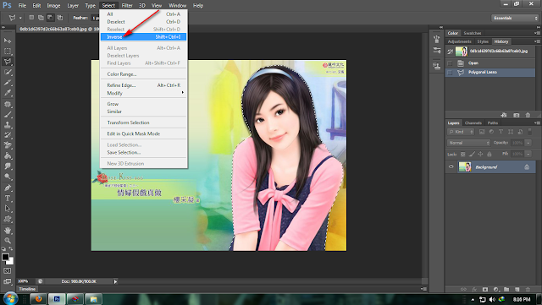Select the Eyedropper tool
Viewport: 542px width, 305px height.
8,93
